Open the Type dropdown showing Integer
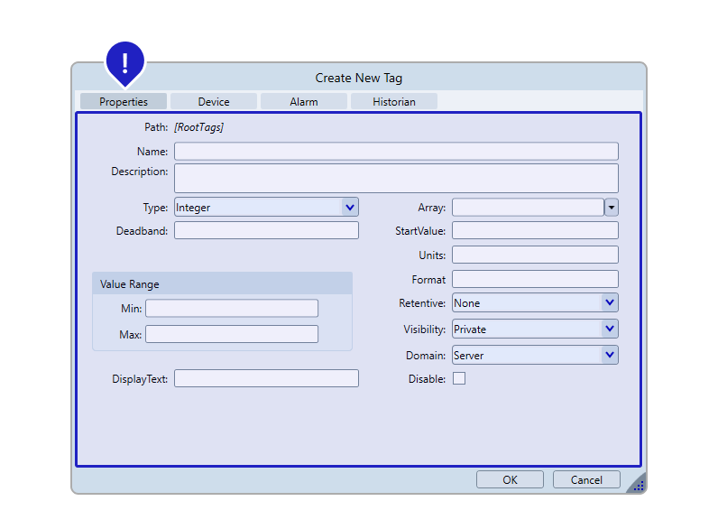718x529 pixels. pyautogui.click(x=266, y=208)
